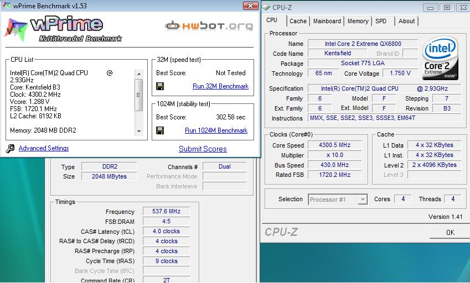Click the CPU-Z title bar app icon

[266, 7]
